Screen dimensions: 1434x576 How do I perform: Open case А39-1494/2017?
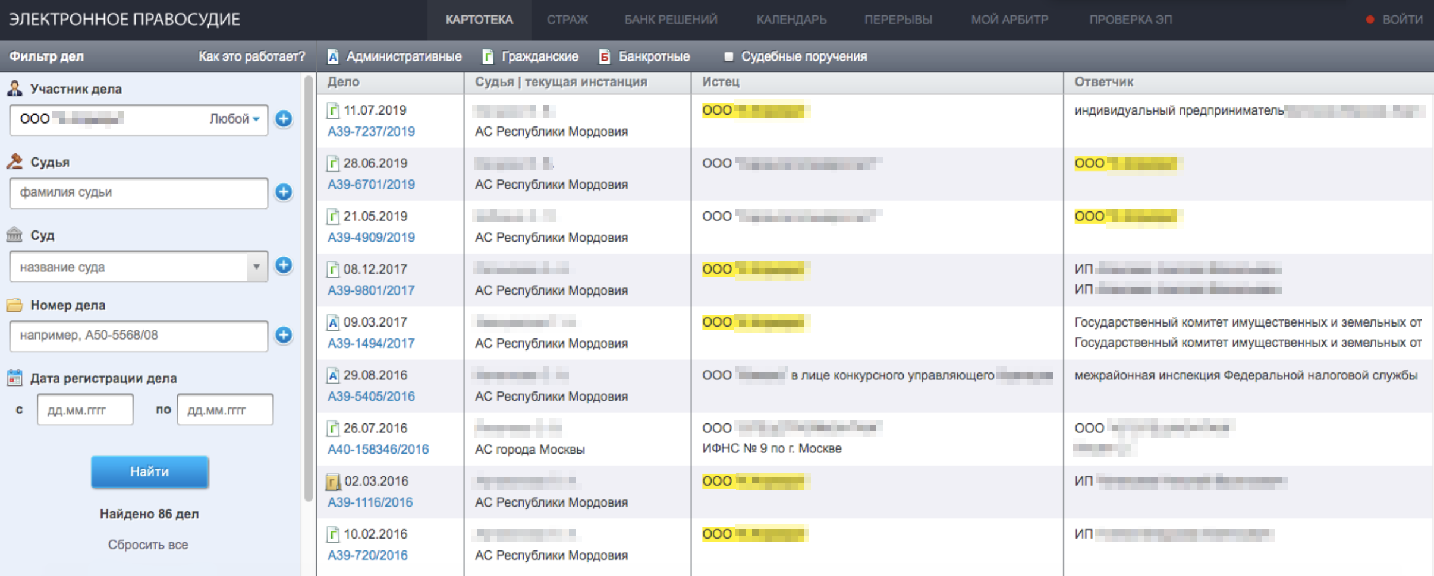click(x=371, y=343)
